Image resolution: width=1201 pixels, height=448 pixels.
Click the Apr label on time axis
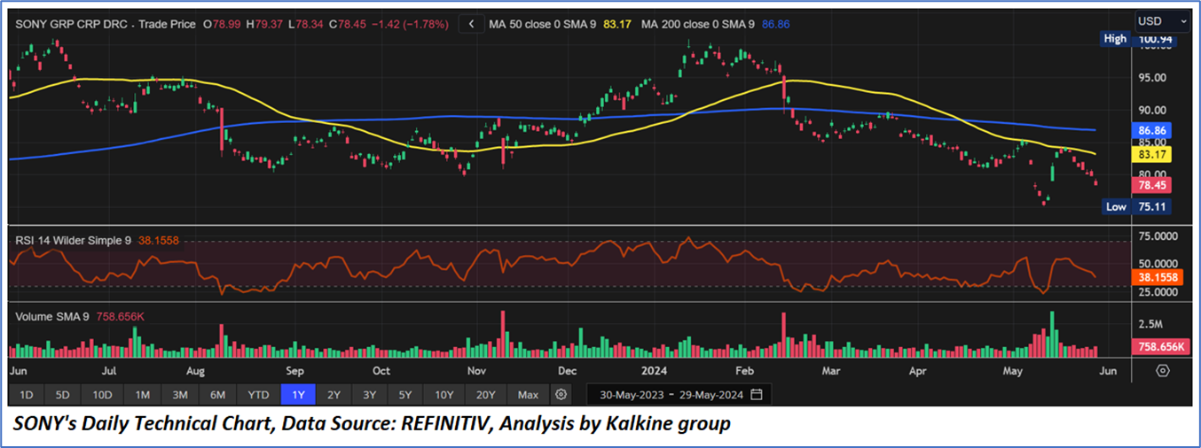[x=918, y=372]
